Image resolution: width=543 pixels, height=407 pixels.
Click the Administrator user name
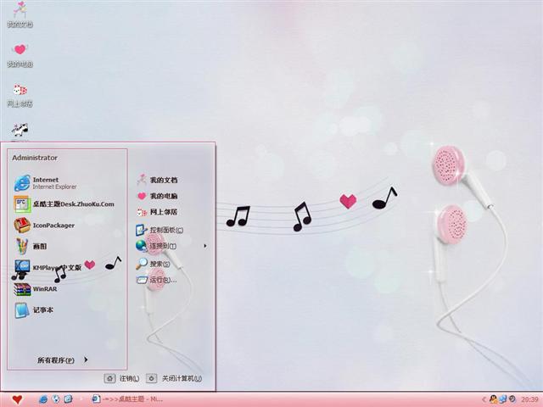(35, 158)
